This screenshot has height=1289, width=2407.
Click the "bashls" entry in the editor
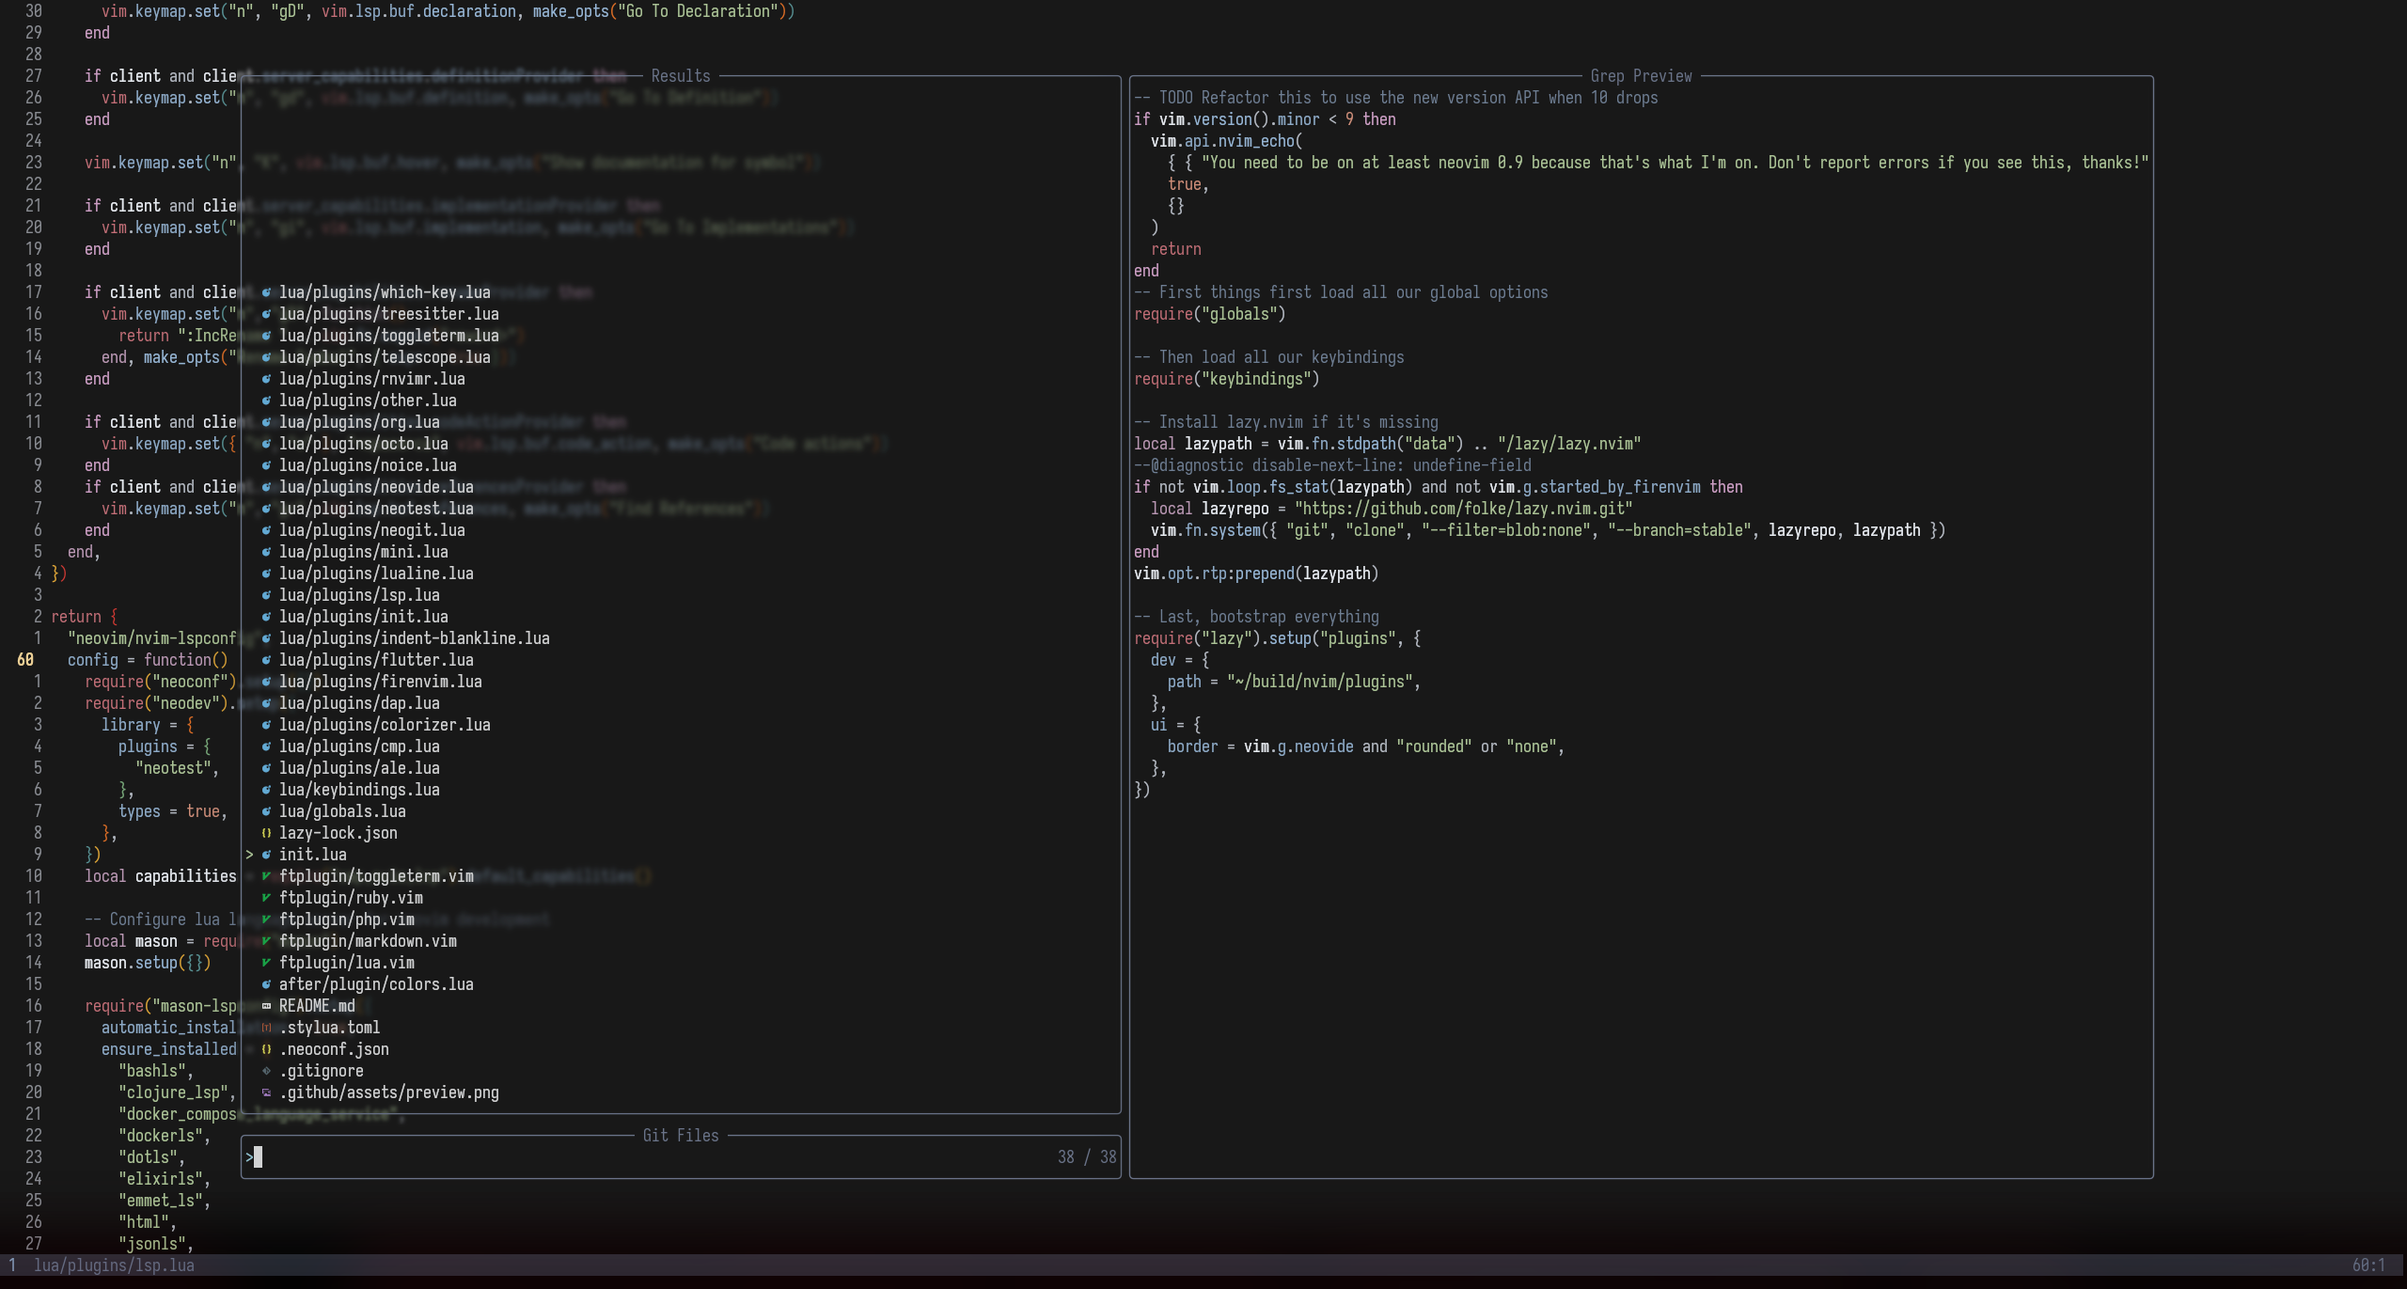152,1071
